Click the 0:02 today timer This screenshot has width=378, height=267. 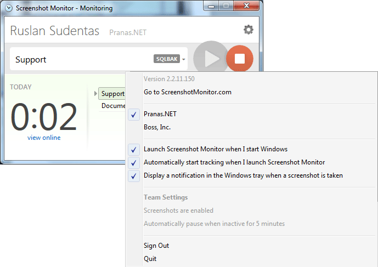[x=44, y=117]
